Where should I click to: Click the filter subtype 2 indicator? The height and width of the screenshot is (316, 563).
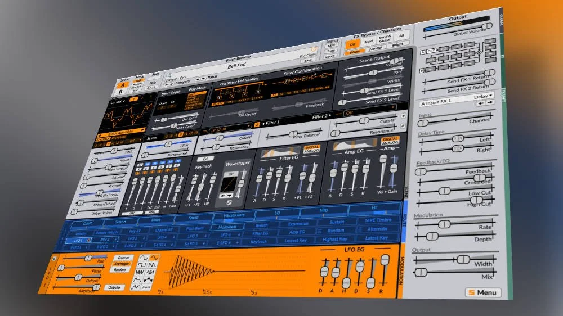point(257,124)
